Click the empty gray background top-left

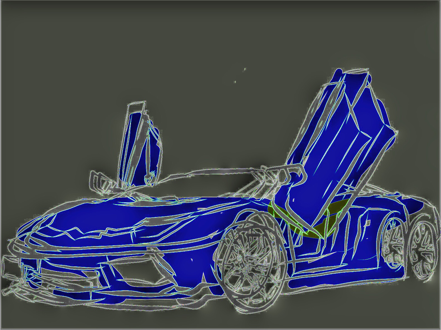56,42
